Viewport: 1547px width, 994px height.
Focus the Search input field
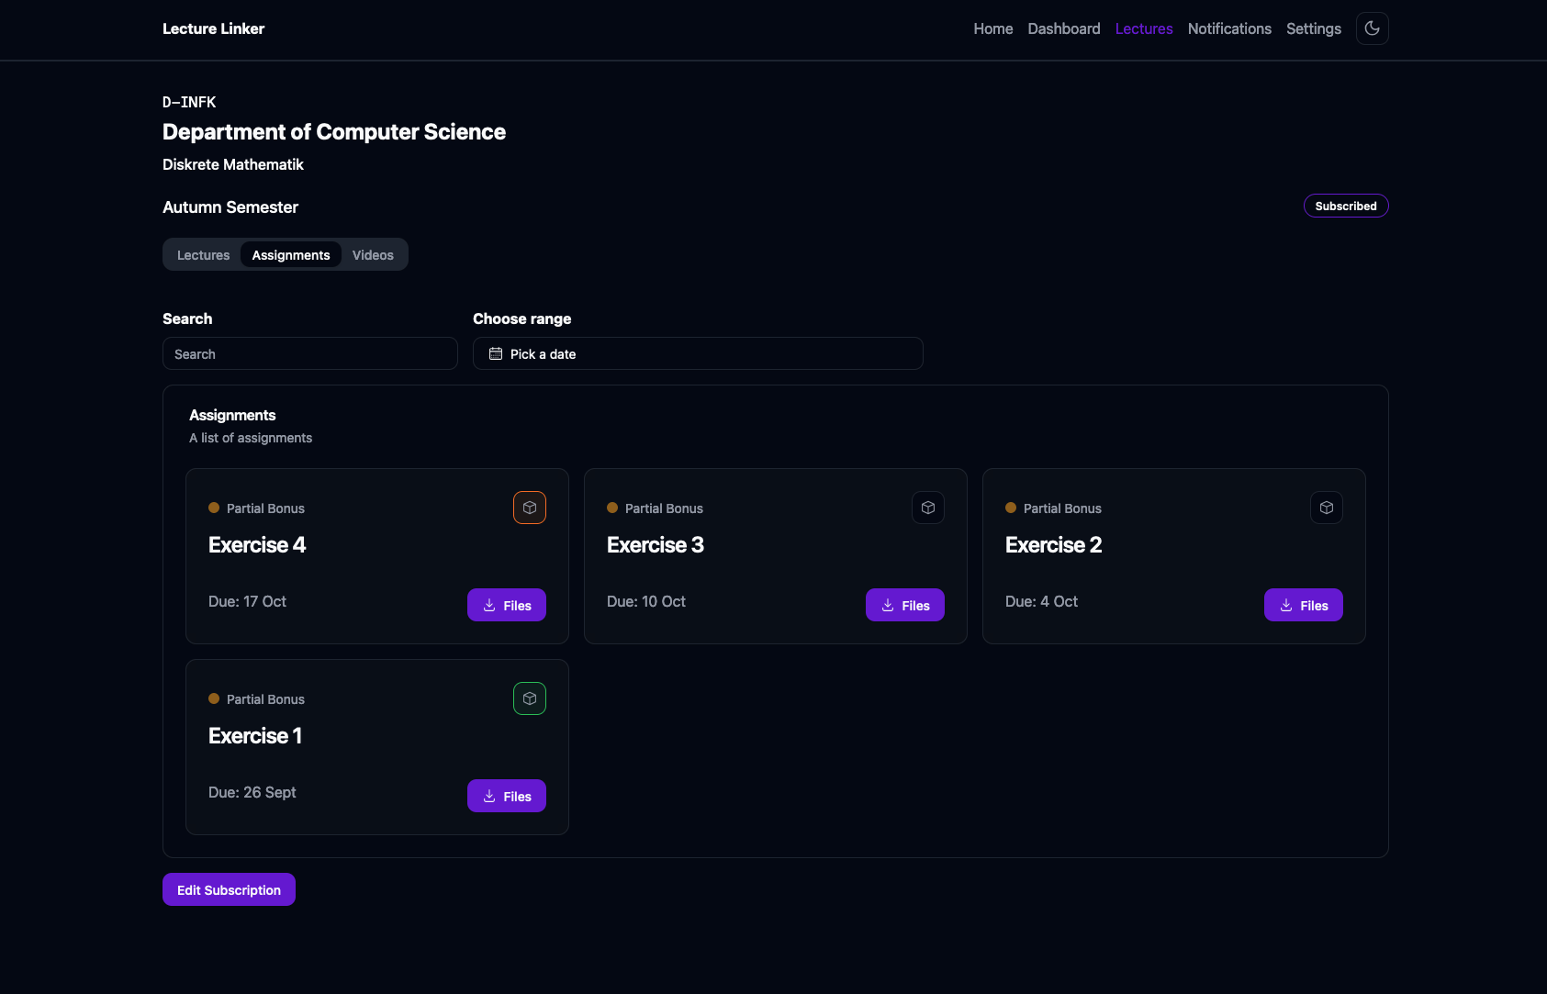click(310, 353)
